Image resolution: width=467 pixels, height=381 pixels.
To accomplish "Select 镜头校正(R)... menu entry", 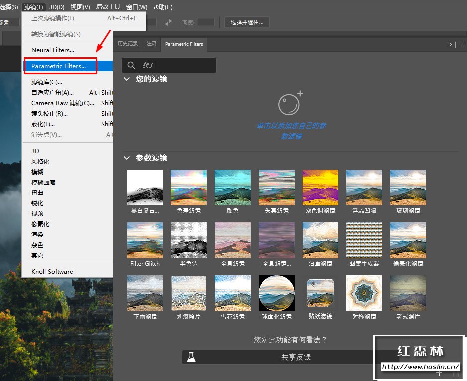I will tap(68, 114).
